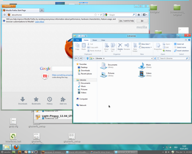Bookmark page with the star icon
The width and height of the screenshot is (192, 154).
coord(95,15)
